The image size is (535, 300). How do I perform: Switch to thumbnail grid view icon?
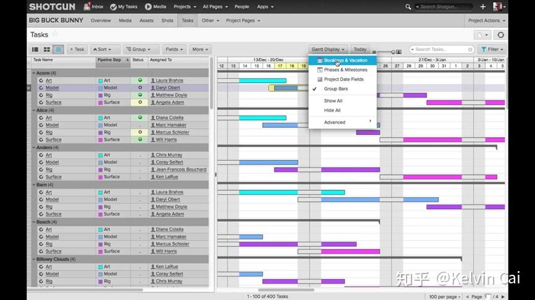click(x=47, y=49)
